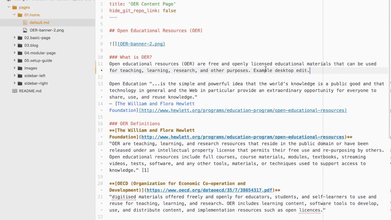
Task: Select the 03.blog folder label
Action: pos(31,45)
